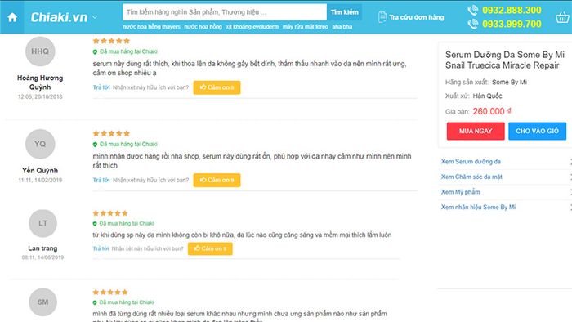
Task: Click phone icon next to 0933.999.700
Action: (x=473, y=24)
